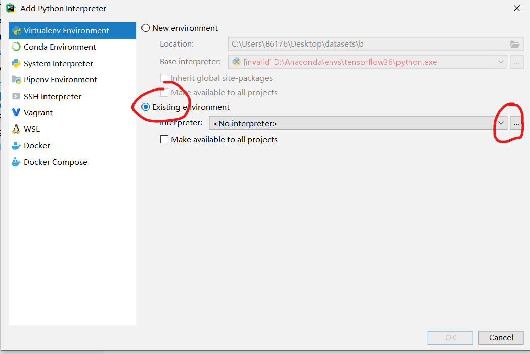Click the Location: label
The width and height of the screenshot is (530, 354).
pos(177,44)
